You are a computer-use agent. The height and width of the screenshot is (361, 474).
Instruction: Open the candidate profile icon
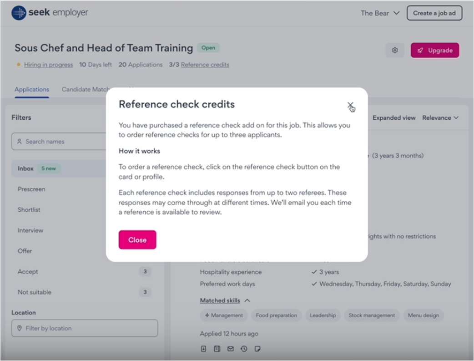tap(204, 349)
